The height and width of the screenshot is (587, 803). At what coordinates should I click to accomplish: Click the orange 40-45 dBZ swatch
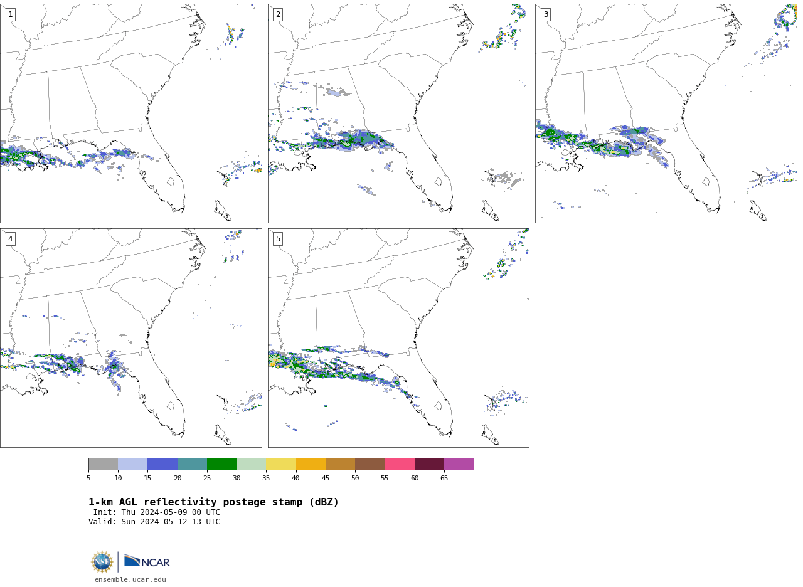[311, 464]
